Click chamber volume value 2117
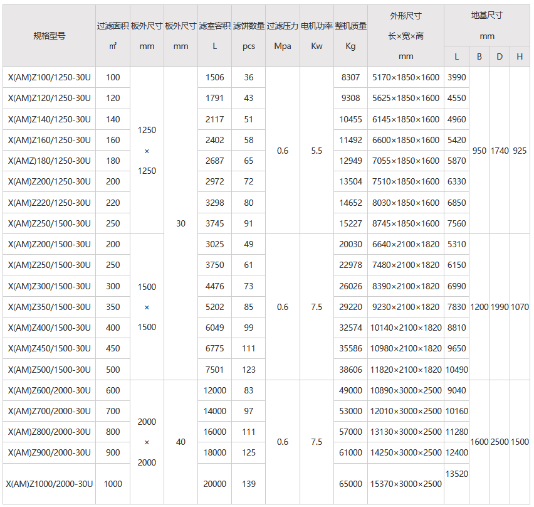This screenshot has height=507, width=534. (214, 119)
